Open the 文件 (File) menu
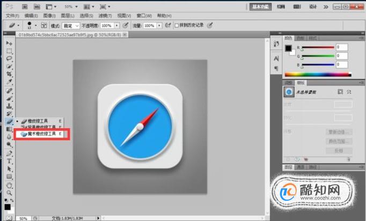This screenshot has width=366, height=221. coord(12,16)
